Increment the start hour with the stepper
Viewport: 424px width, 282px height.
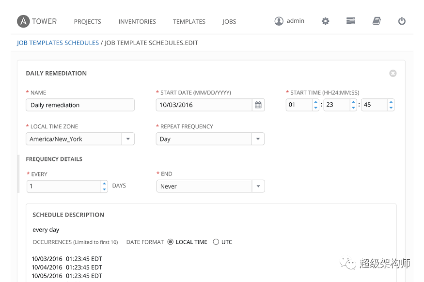point(315,102)
